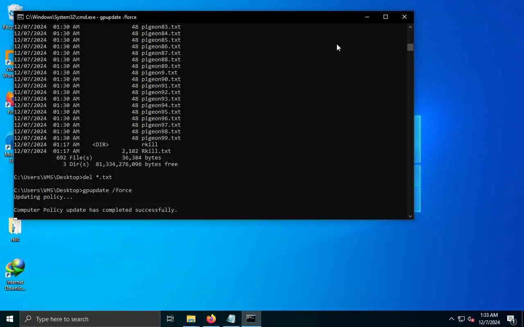
Task: Click the "692 File(s)" summary line
Action: tap(109, 157)
